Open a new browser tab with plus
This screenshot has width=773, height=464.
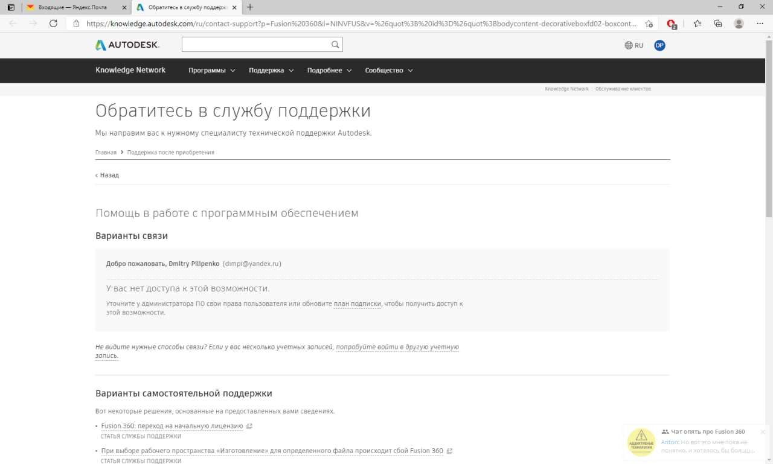point(250,7)
